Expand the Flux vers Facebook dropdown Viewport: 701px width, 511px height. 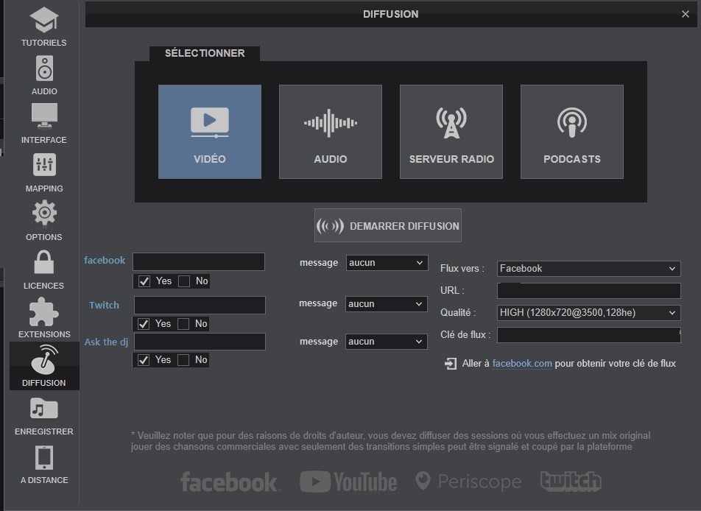[x=588, y=269]
